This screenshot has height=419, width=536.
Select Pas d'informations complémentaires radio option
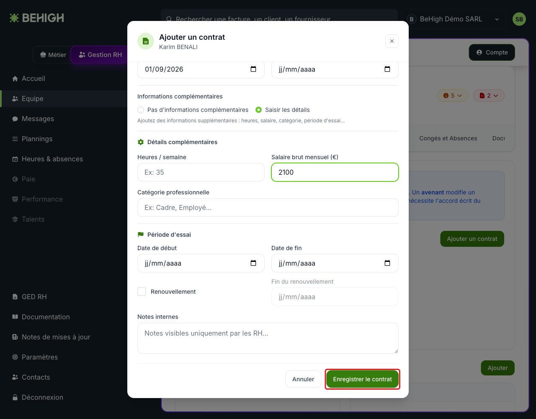point(141,110)
